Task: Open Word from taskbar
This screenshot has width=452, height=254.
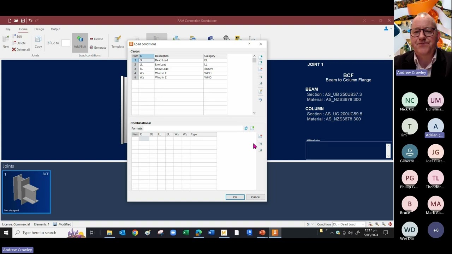Action: pos(211,232)
